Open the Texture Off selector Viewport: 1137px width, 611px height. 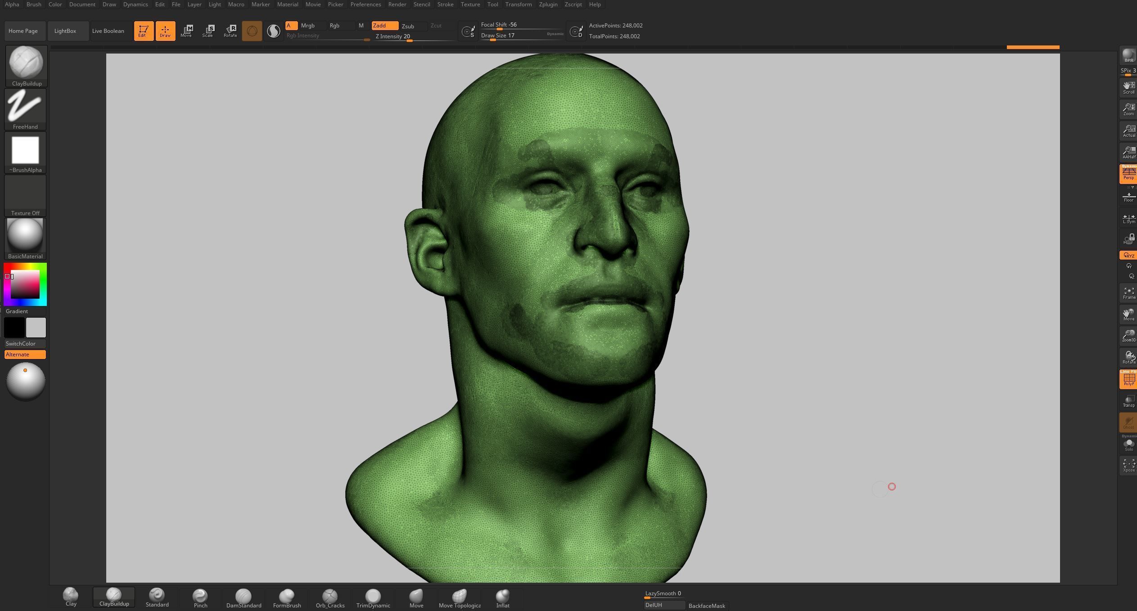coord(25,196)
